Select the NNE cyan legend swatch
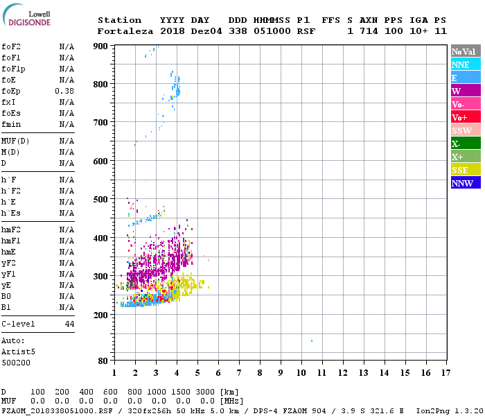 (x=466, y=64)
